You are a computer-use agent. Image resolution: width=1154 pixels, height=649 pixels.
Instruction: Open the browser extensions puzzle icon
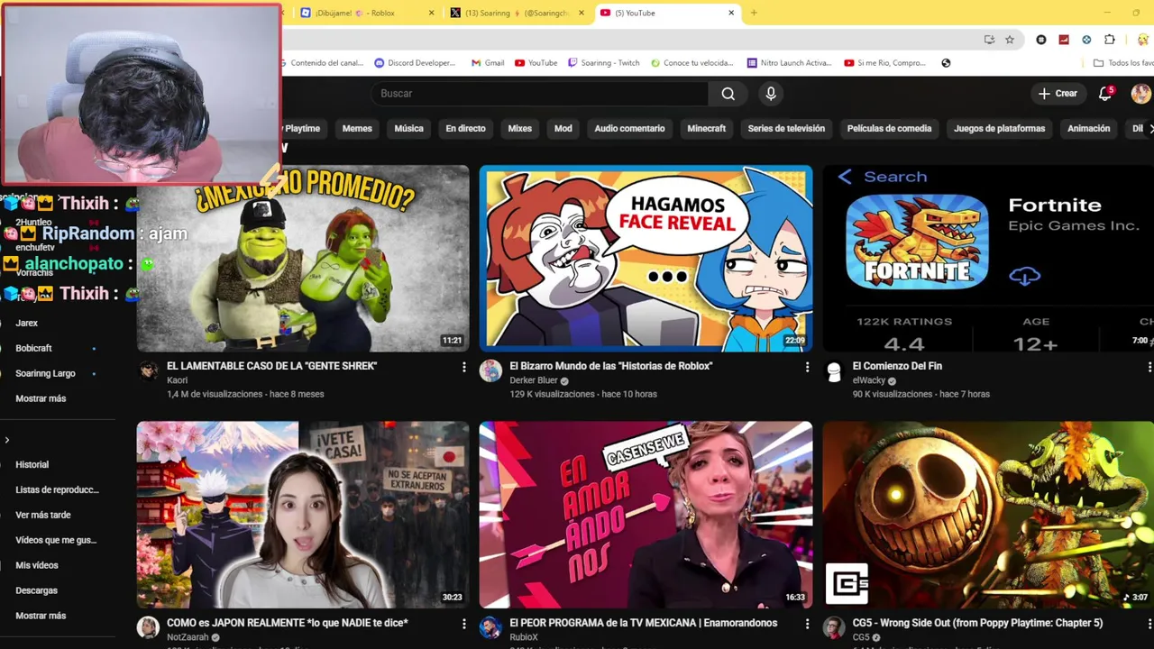(x=1110, y=40)
